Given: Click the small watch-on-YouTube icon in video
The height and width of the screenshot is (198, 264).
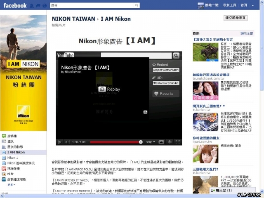Looking at the screenshot, I should click(x=145, y=112).
